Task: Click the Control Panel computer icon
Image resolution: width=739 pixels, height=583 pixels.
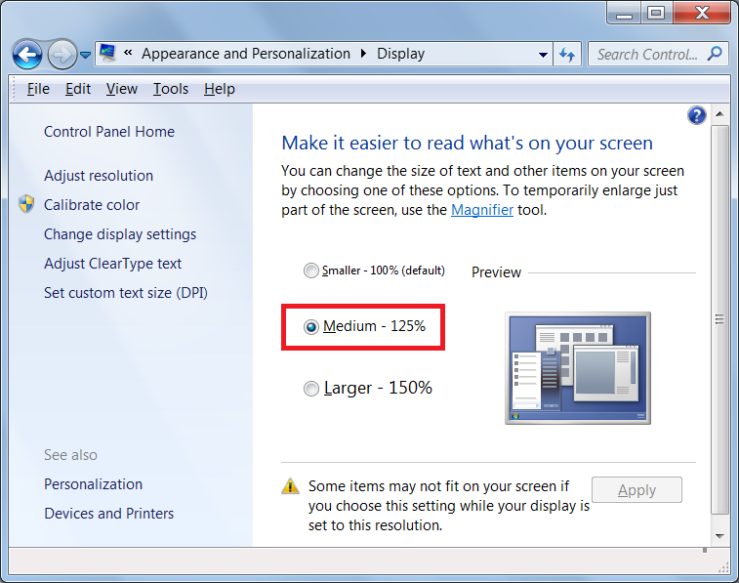Action: click(108, 54)
